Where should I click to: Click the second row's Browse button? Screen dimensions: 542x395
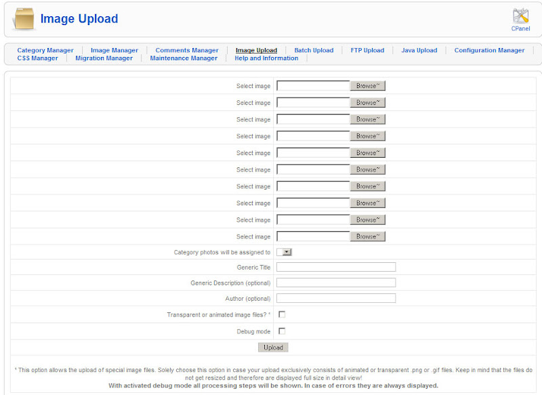[368, 102]
